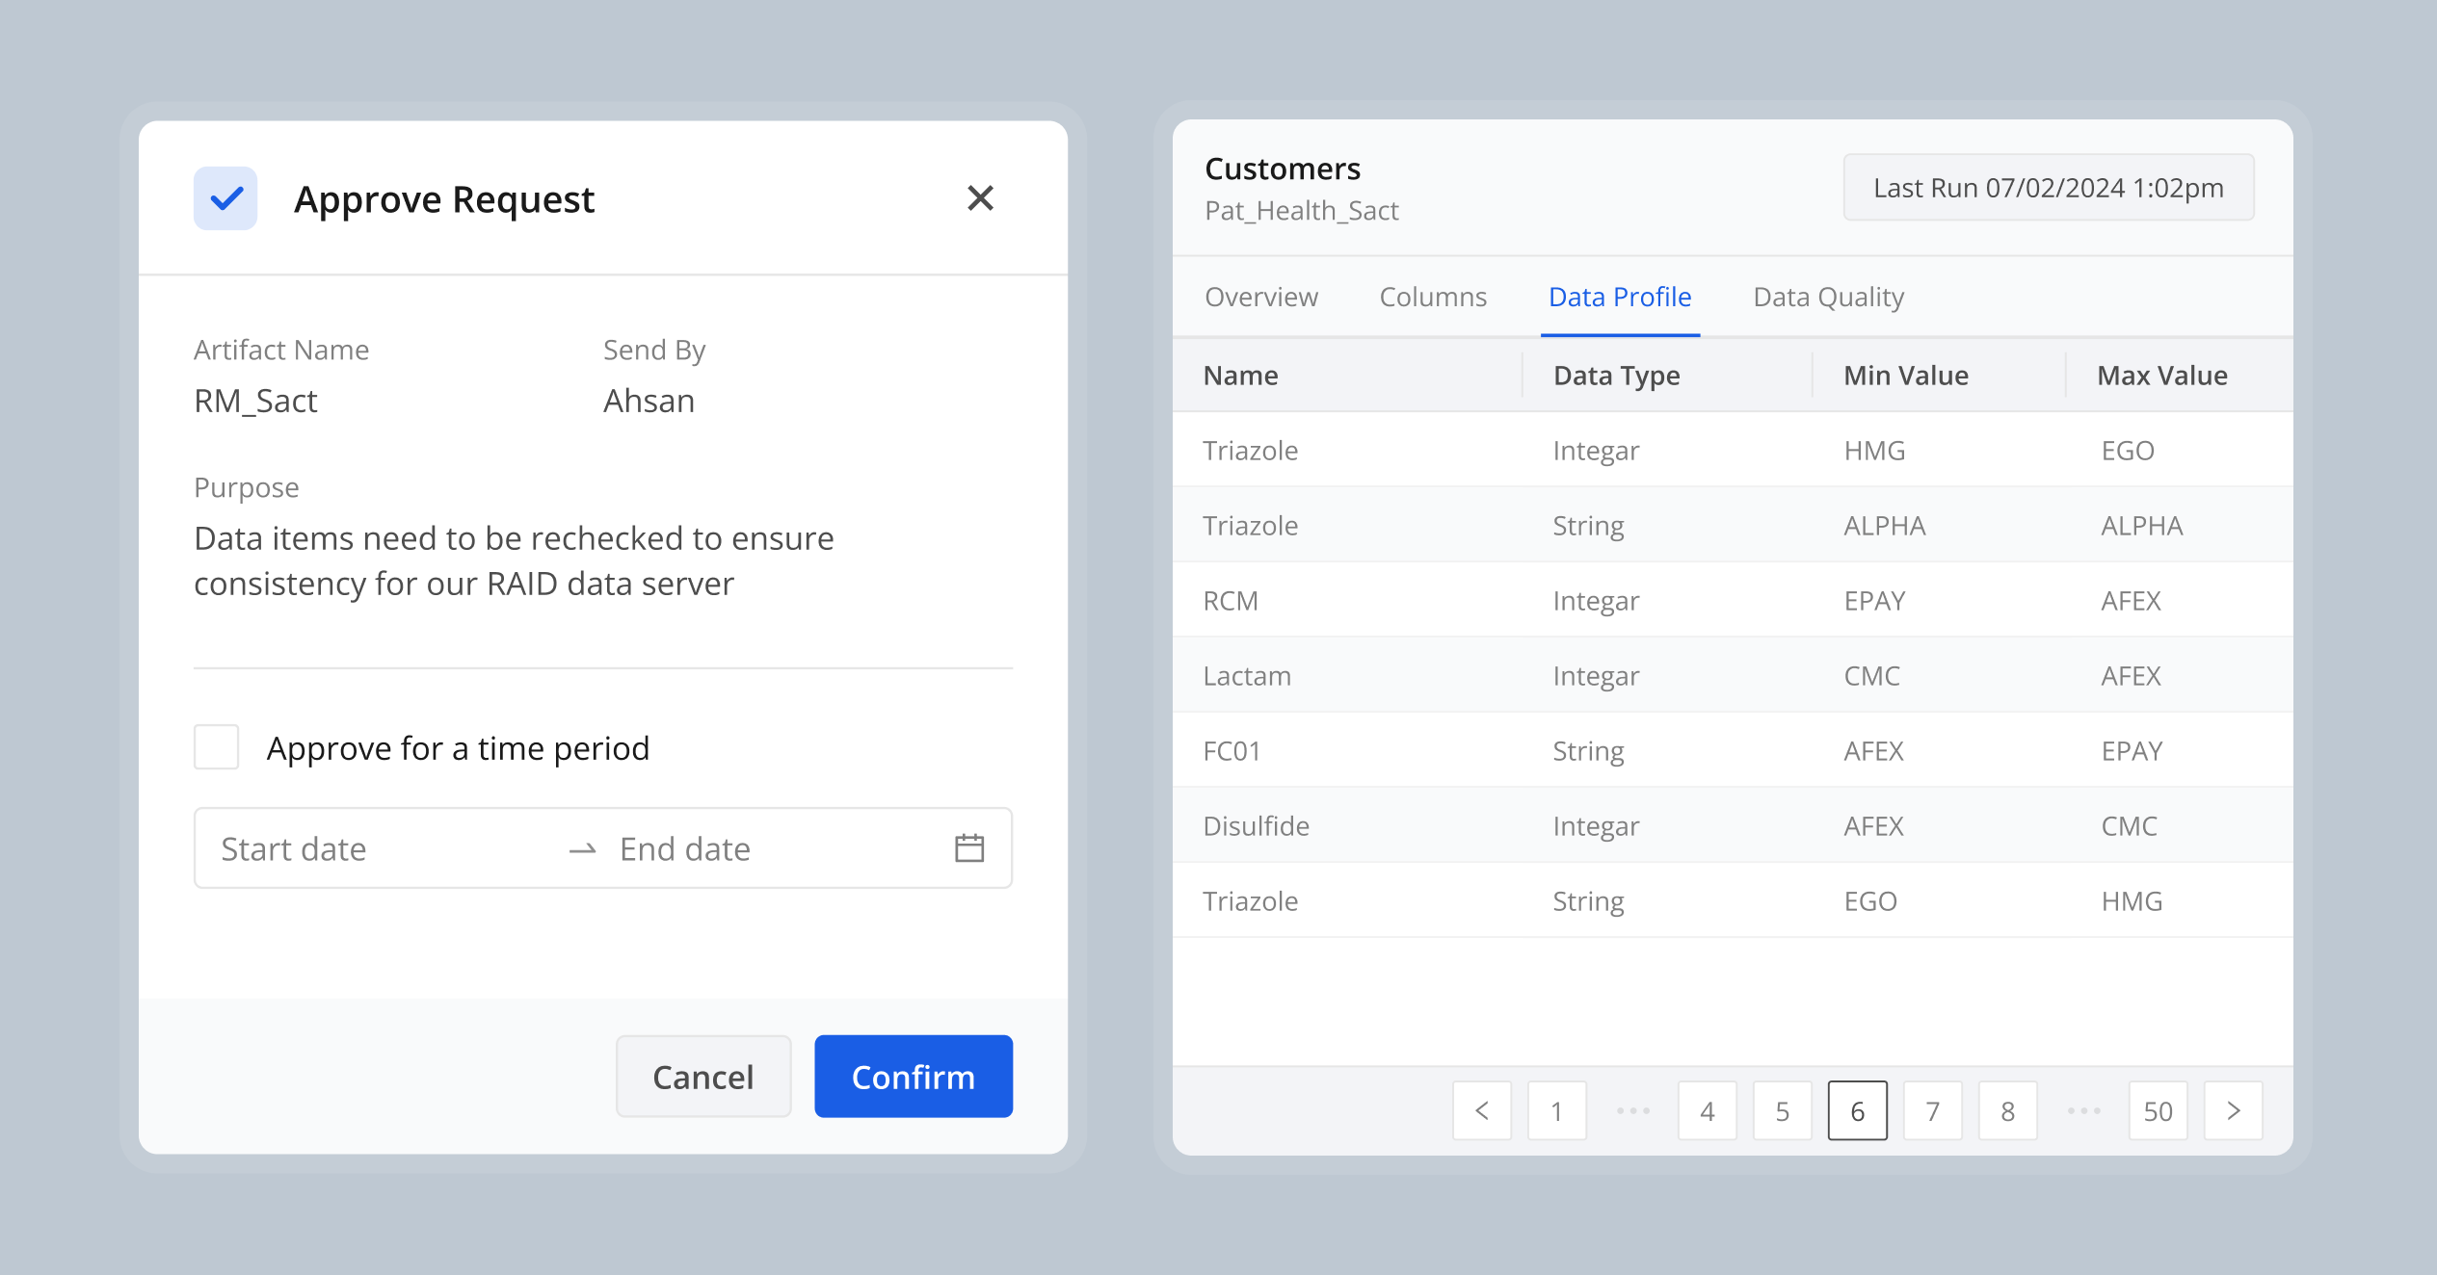Go to page 8
The width and height of the screenshot is (2437, 1275).
tap(2008, 1111)
